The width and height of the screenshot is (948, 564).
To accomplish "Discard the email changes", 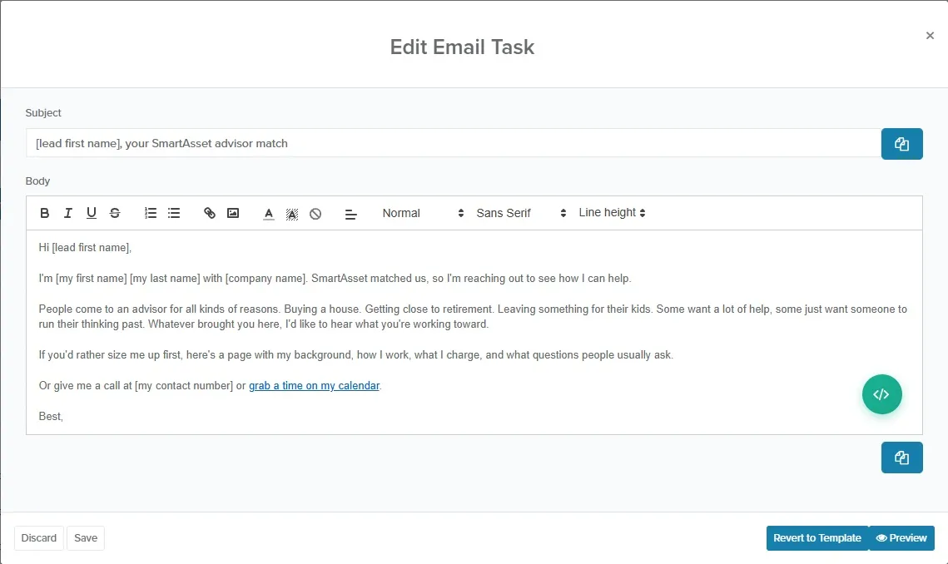I will 38,538.
